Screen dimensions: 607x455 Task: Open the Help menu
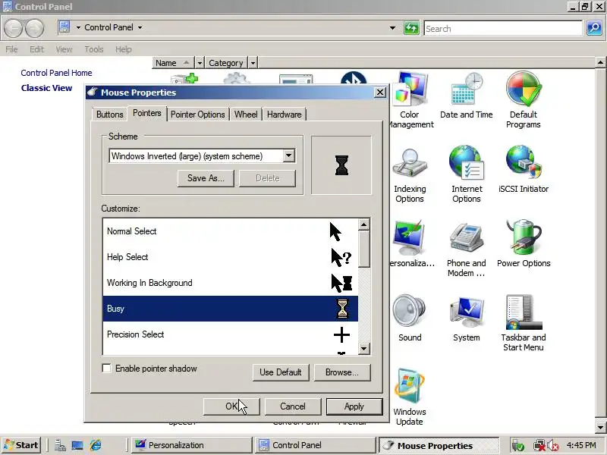tap(124, 49)
